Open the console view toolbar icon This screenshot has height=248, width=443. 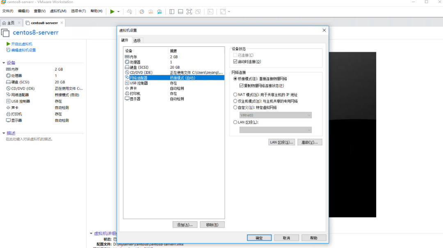pyautogui.click(x=210, y=11)
